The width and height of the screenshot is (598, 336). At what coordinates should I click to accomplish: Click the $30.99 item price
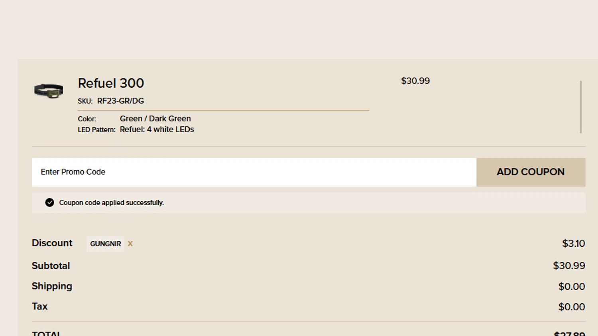(x=415, y=81)
